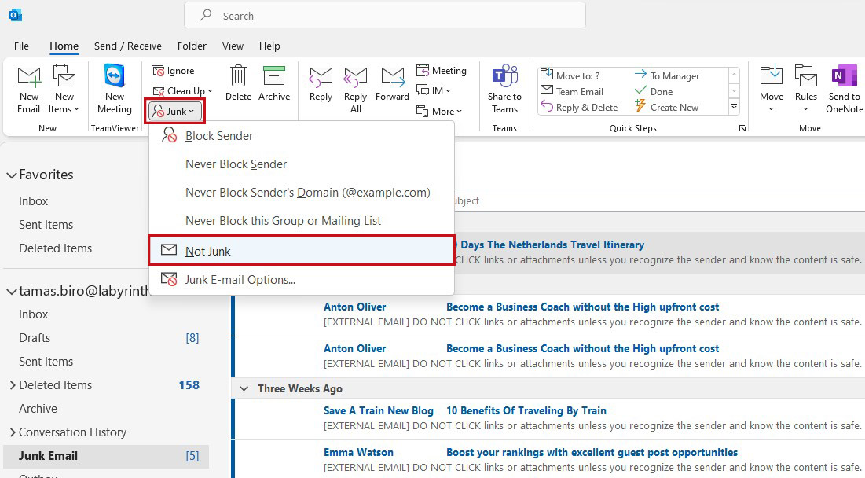
Task: Click the Reply All icon
Action: (x=355, y=90)
